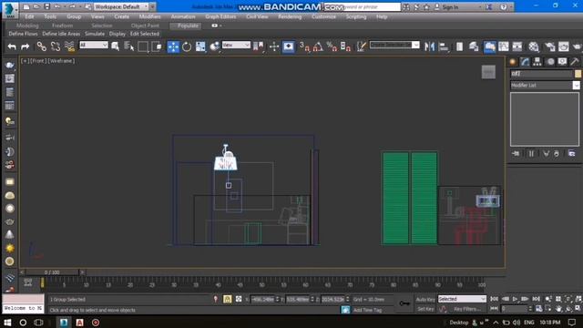Click Play Animation button
Screen dimensions: 583x328
[515, 299]
